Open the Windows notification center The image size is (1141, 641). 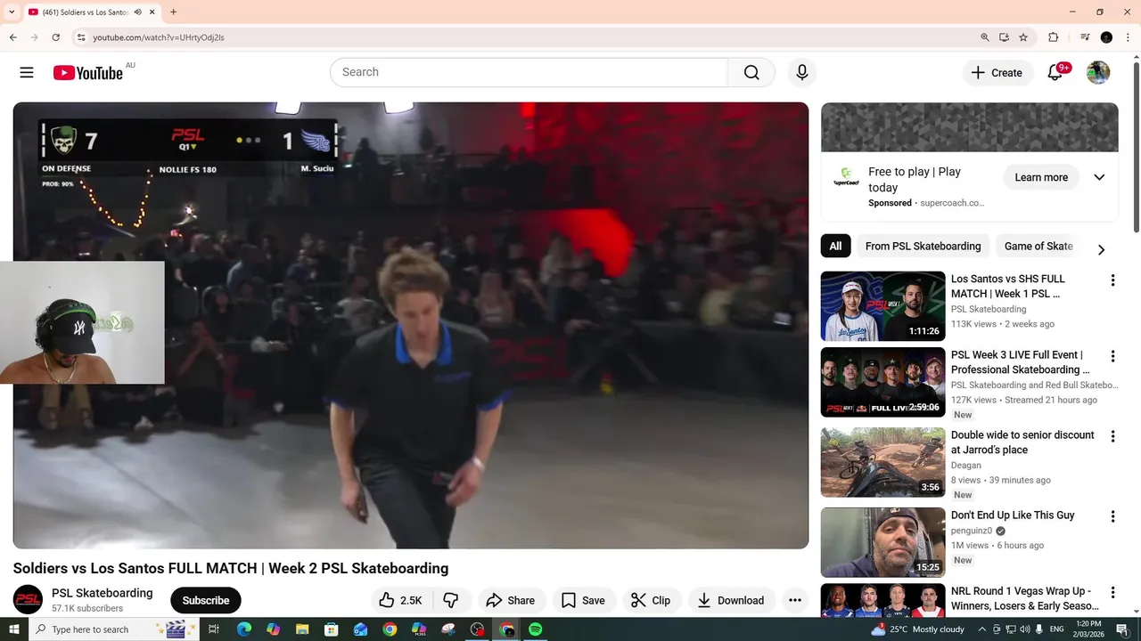[1123, 629]
